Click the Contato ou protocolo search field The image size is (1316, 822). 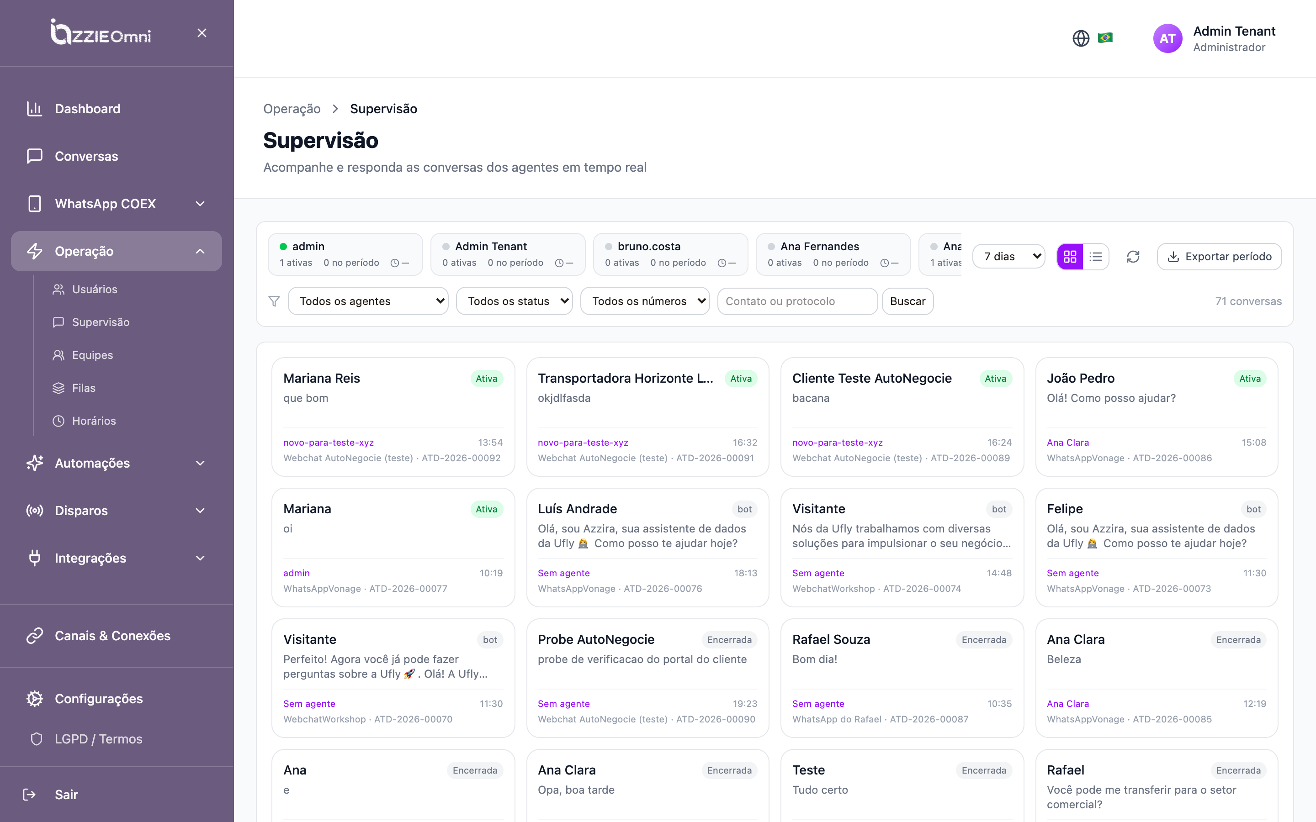coord(797,301)
